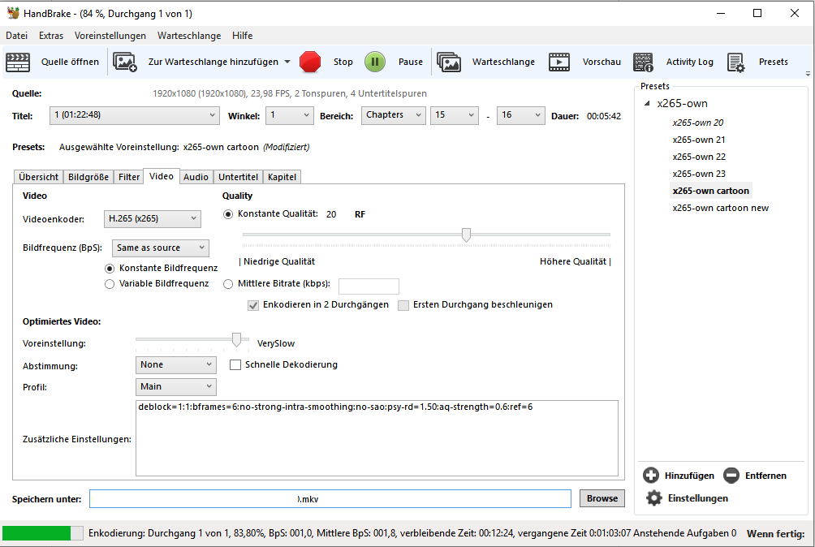
Task: Click the minus icon next to Entfernen
Action: click(x=731, y=475)
